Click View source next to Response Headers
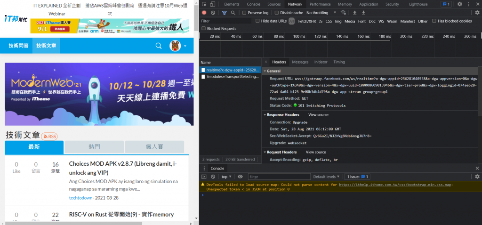 click(318, 115)
